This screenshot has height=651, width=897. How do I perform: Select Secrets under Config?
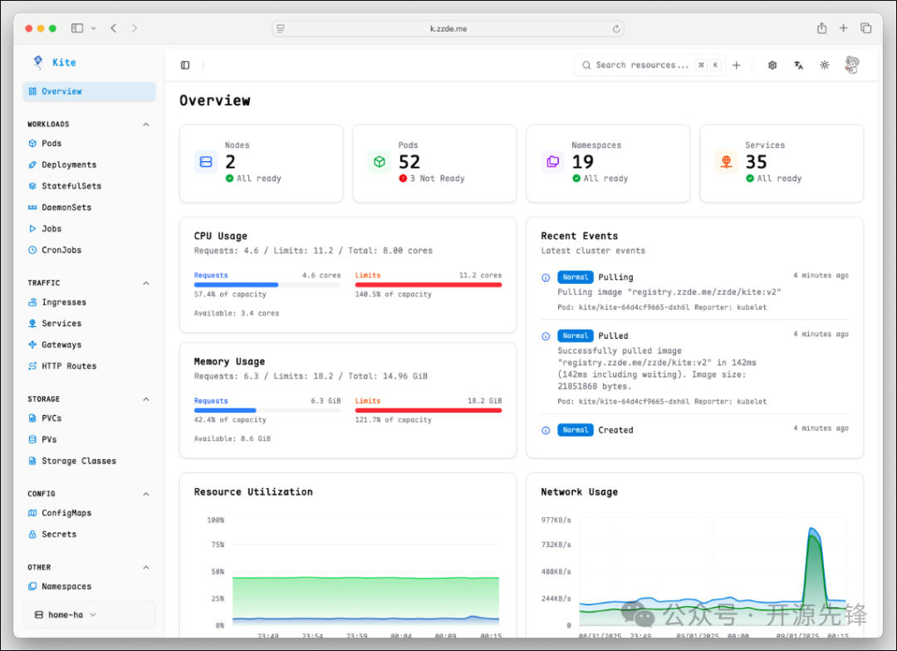(58, 534)
